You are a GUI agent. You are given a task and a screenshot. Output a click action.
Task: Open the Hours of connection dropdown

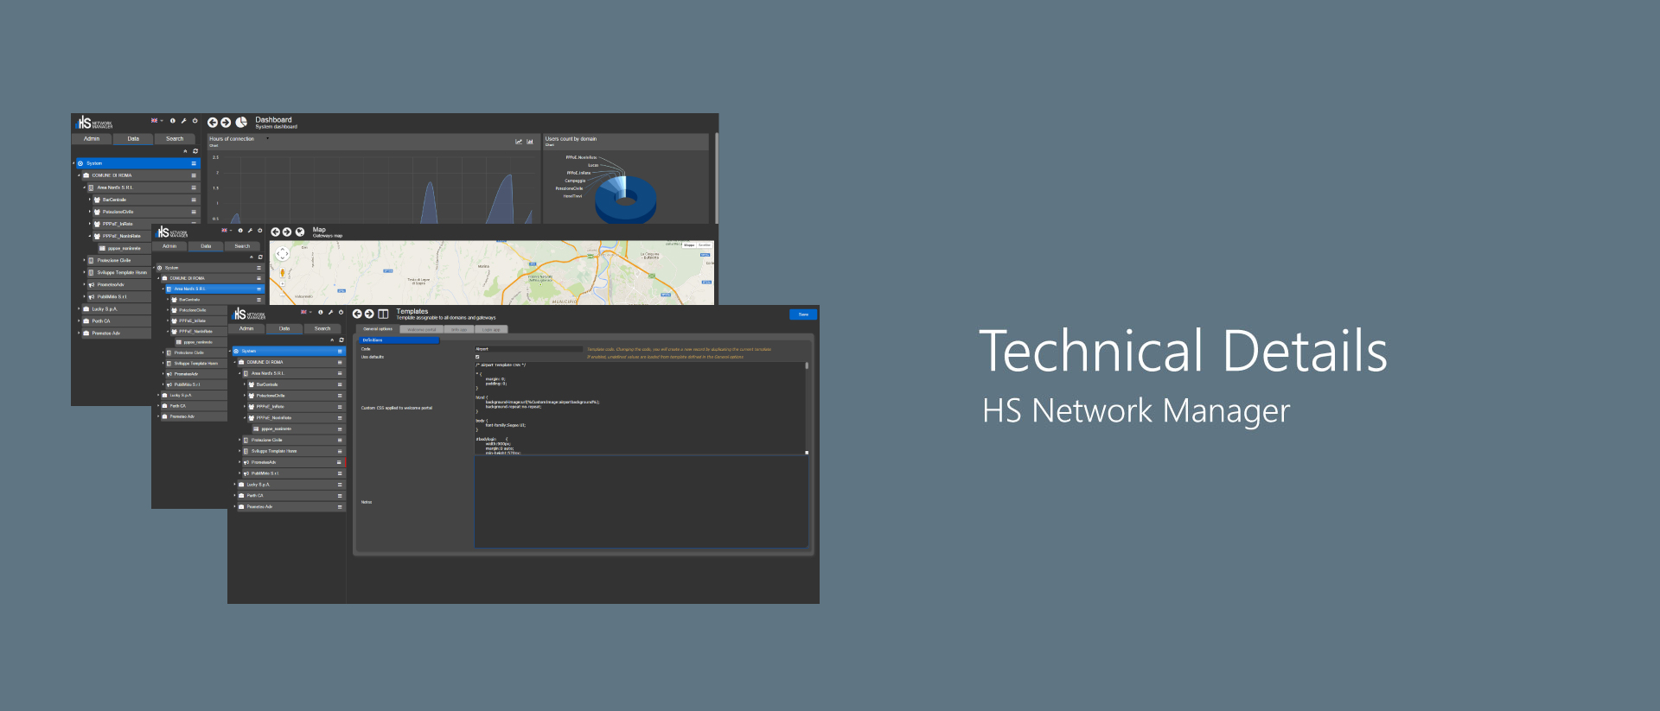tap(267, 138)
